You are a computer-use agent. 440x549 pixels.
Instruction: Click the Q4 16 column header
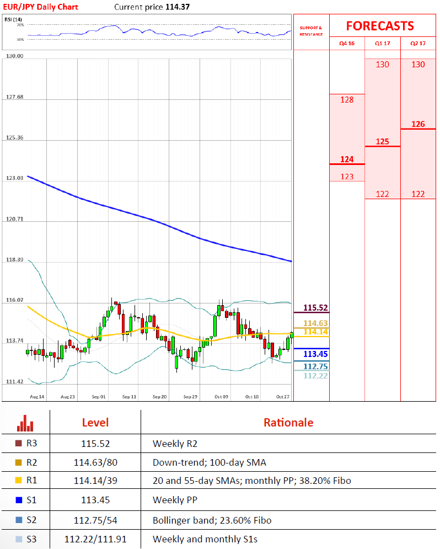[x=347, y=44]
